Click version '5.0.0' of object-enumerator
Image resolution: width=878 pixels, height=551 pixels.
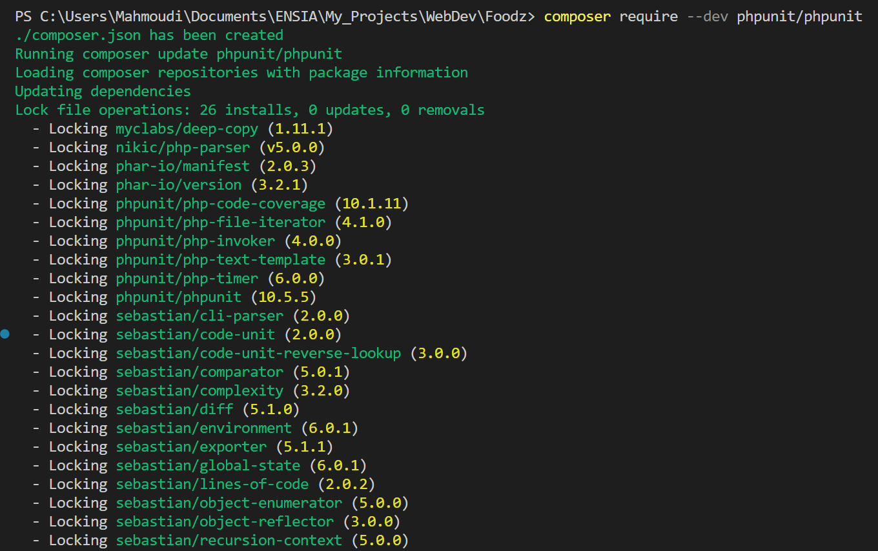(x=380, y=503)
